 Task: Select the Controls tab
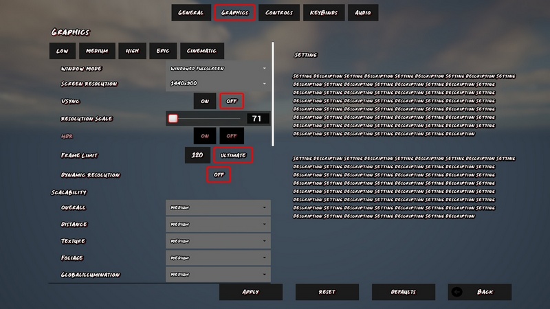(x=279, y=12)
